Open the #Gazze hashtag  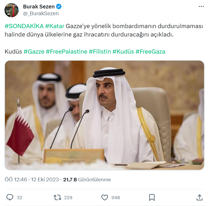(x=34, y=52)
